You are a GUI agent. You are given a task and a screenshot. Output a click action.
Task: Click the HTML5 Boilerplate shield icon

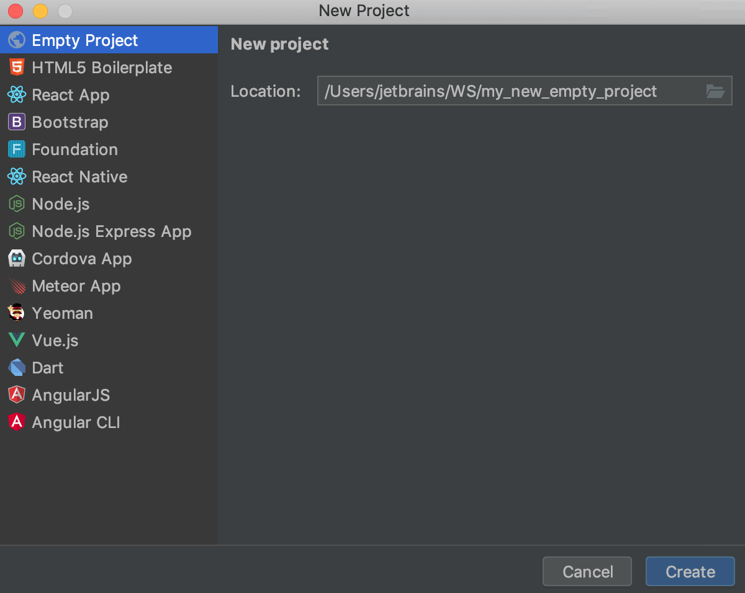(17, 68)
